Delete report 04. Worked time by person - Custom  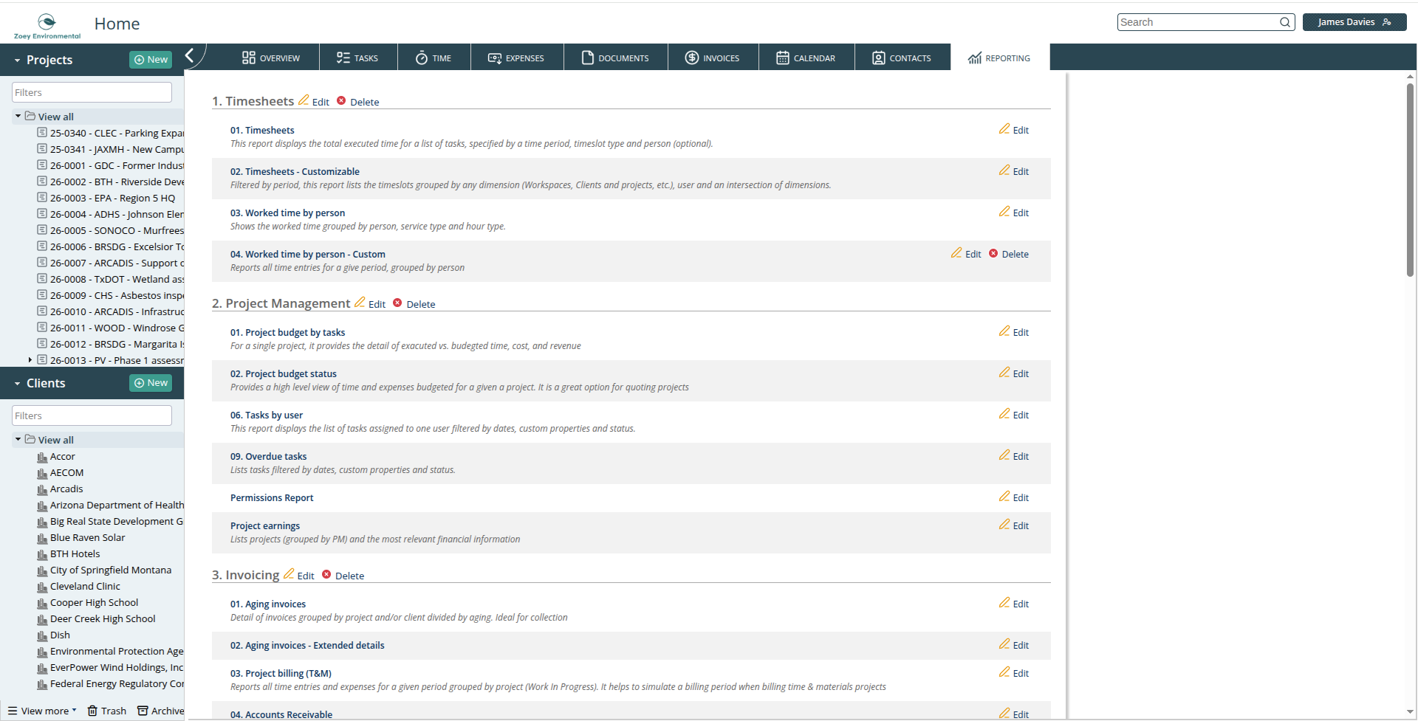(1009, 253)
